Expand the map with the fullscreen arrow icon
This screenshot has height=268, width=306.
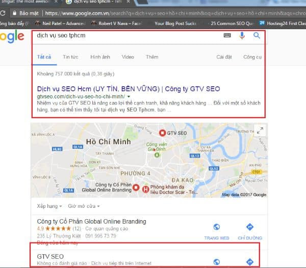point(260,130)
